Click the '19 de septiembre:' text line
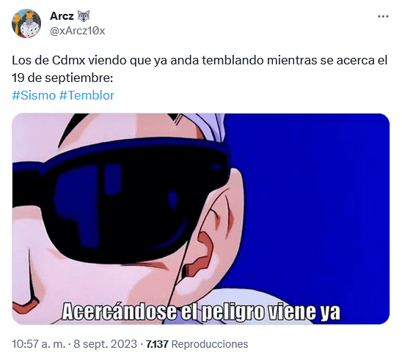 pos(62,78)
